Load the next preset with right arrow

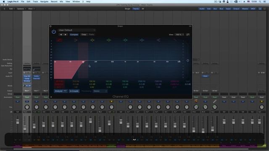point(66,34)
